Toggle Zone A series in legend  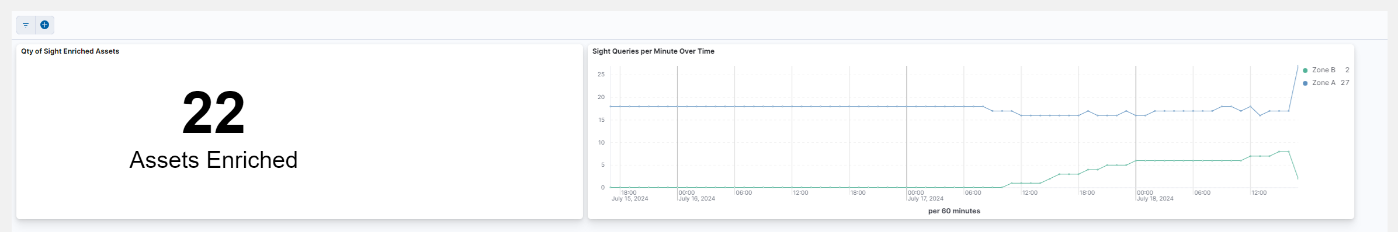pos(1324,83)
